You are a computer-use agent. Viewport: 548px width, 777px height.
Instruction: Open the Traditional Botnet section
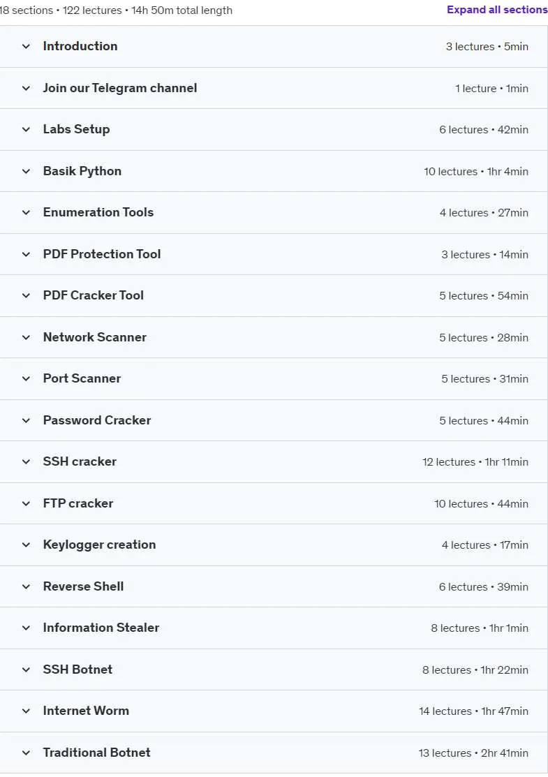point(274,753)
